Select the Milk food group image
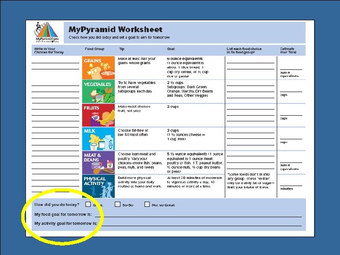340x255 pixels. 98,139
